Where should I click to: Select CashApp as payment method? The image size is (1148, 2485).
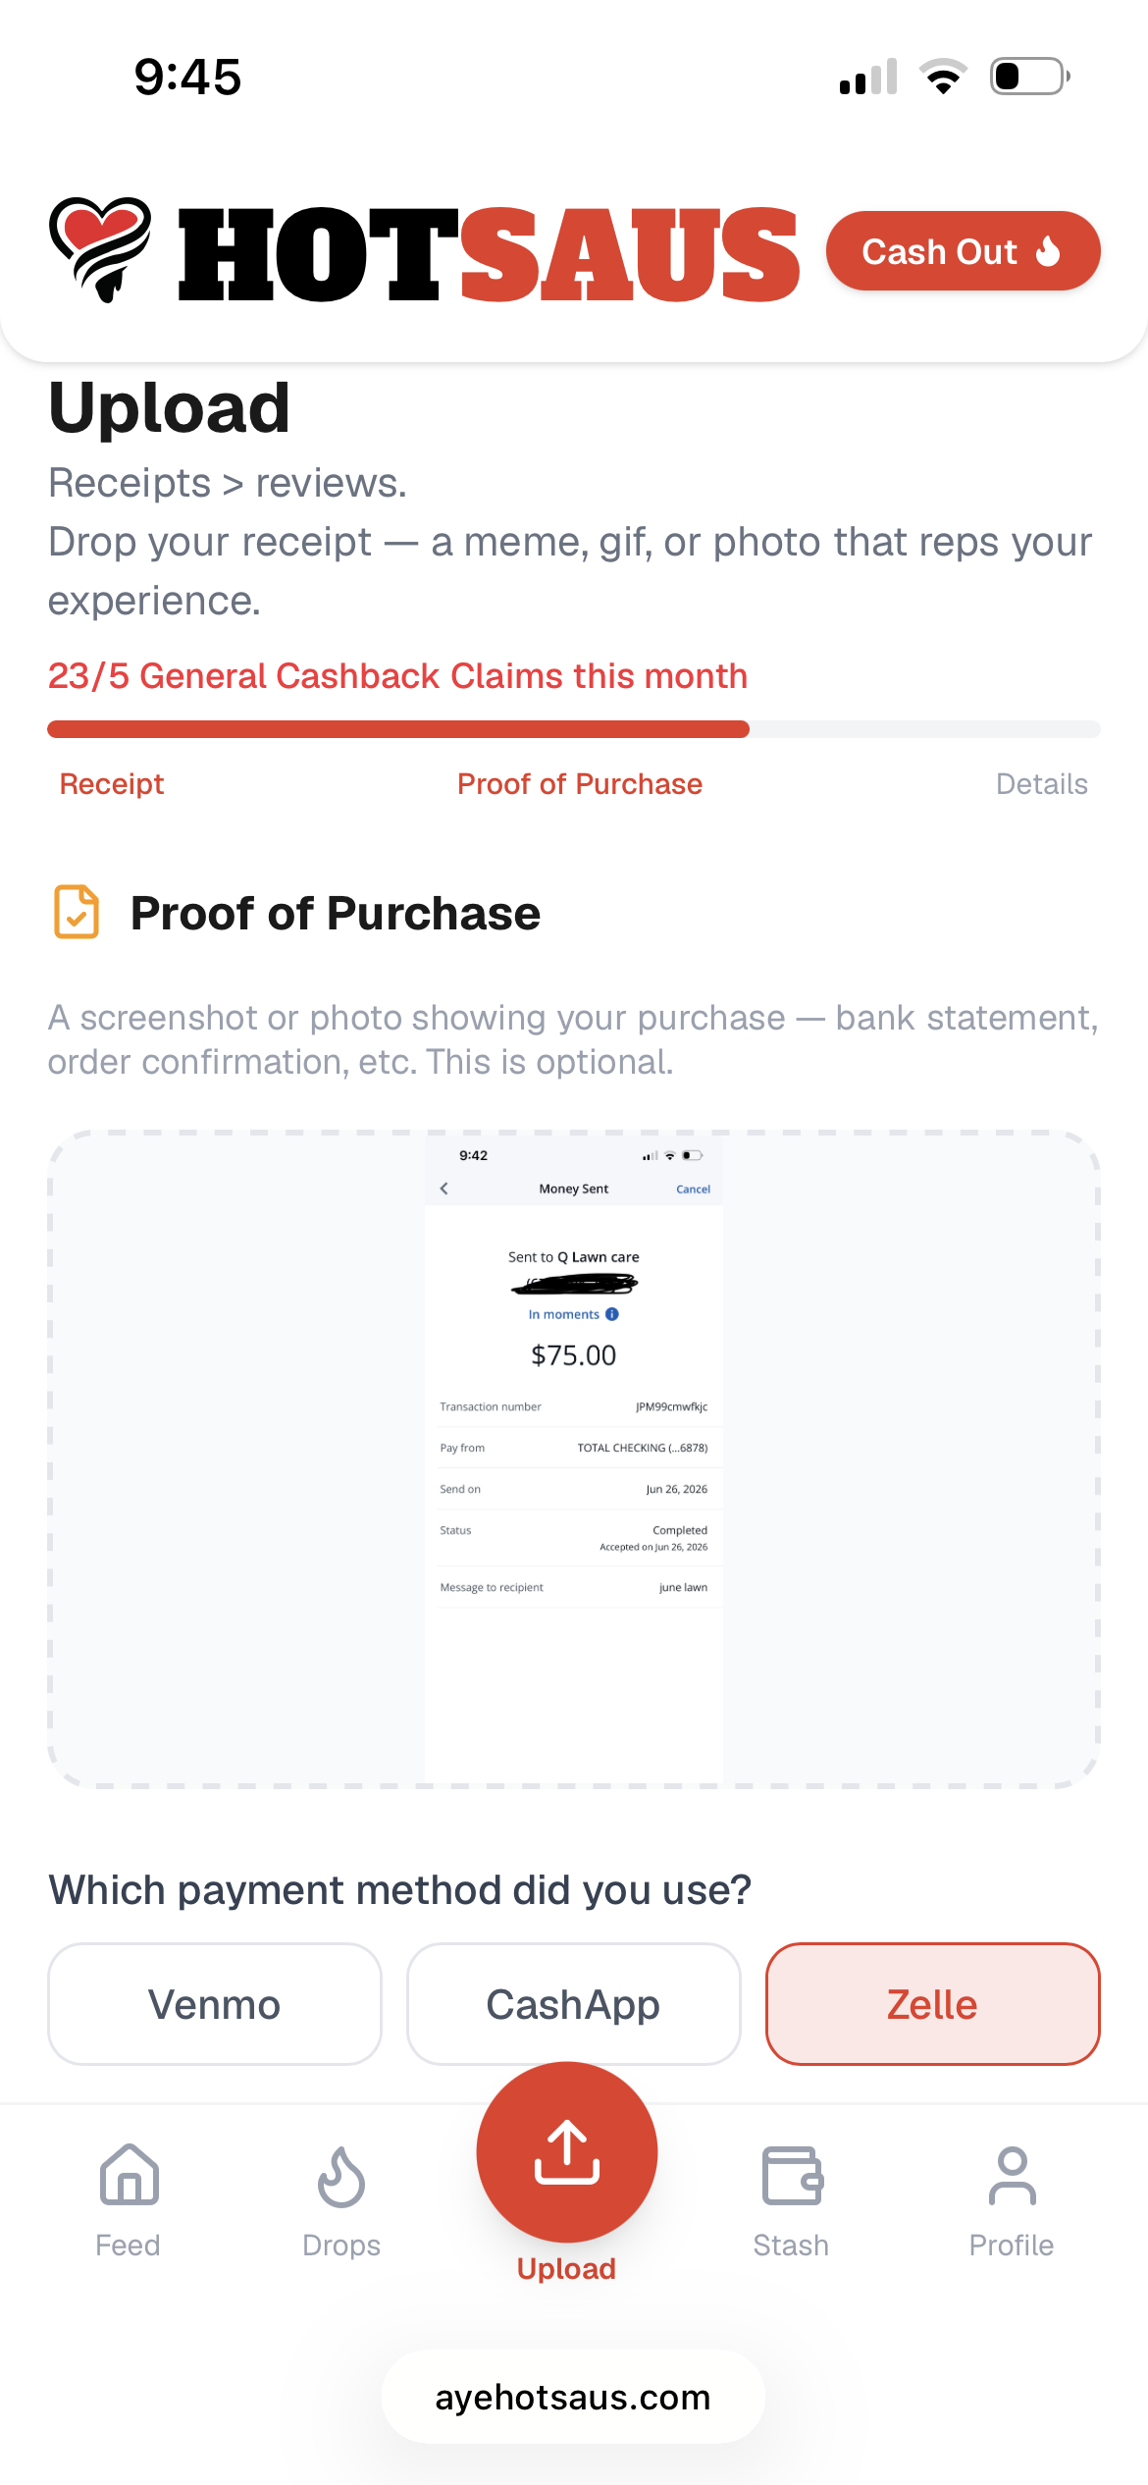point(574,2004)
